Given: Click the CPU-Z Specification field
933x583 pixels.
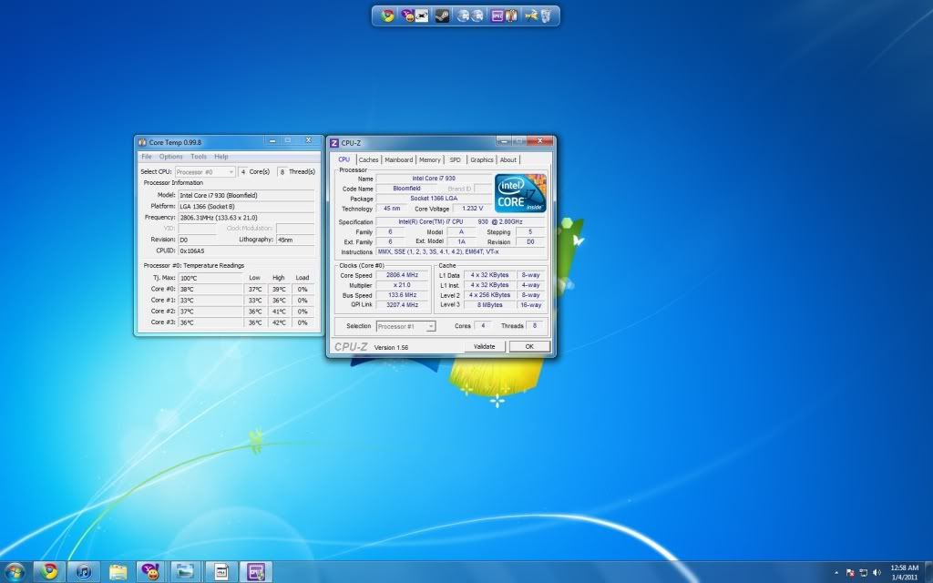Looking at the screenshot, I should pos(460,222).
